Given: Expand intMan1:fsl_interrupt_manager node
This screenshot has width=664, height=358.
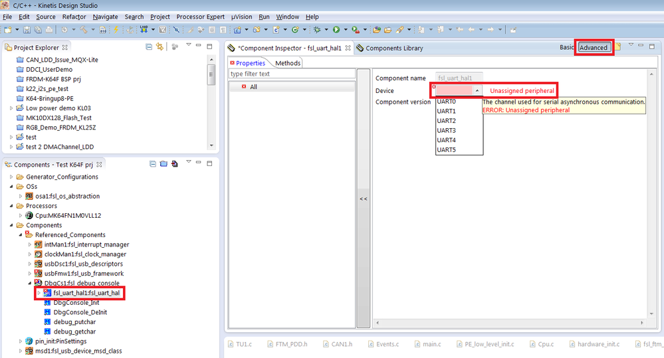Looking at the screenshot, I should 30,244.
